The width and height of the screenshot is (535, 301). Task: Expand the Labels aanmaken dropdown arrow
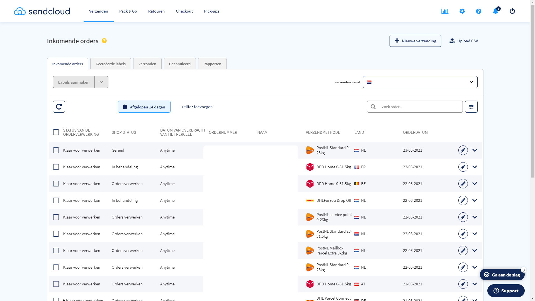point(101,82)
